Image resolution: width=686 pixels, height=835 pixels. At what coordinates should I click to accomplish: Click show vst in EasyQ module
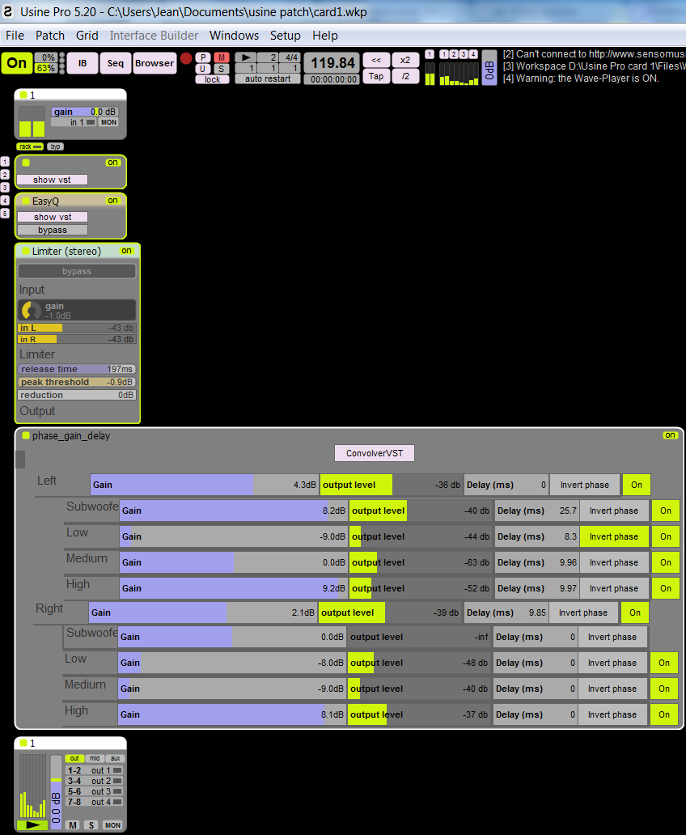53,218
